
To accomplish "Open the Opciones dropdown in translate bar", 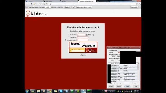I will pos(134,7).
